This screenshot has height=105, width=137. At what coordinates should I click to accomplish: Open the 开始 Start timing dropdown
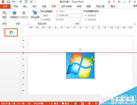pyautogui.click(x=73, y=11)
